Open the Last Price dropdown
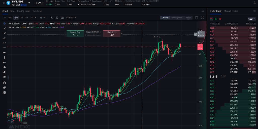 click(71, 18)
